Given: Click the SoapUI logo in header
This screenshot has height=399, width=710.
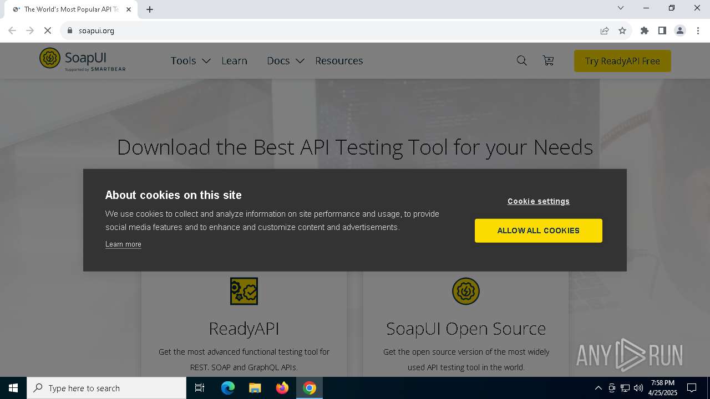Looking at the screenshot, I should tap(83, 60).
